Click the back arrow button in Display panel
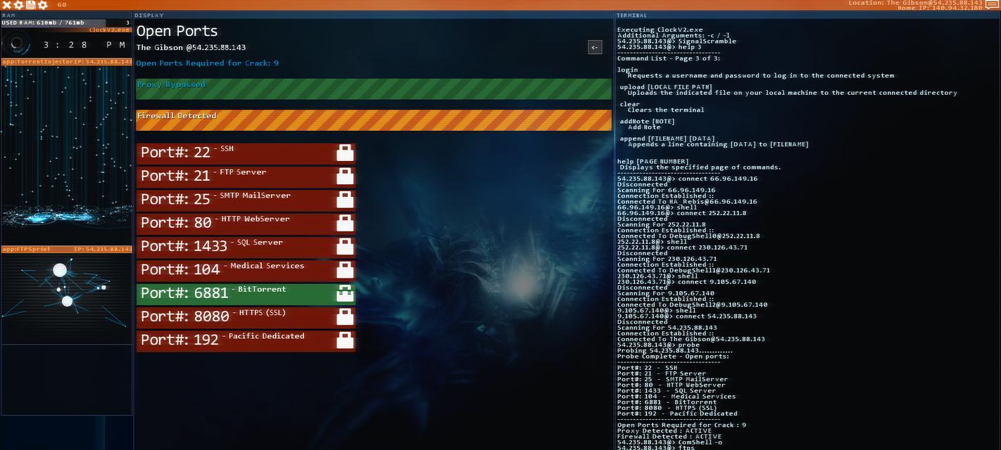Screen dimensions: 1001x450 pyautogui.click(x=595, y=47)
